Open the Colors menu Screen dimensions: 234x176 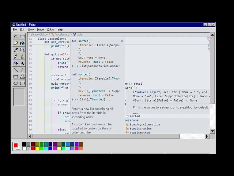pyautogui.click(x=50, y=29)
